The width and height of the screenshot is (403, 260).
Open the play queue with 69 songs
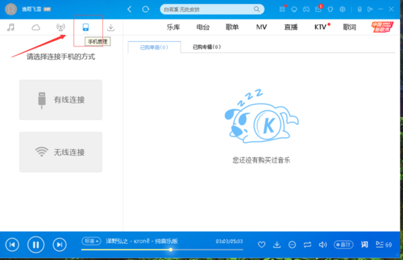coord(384,245)
